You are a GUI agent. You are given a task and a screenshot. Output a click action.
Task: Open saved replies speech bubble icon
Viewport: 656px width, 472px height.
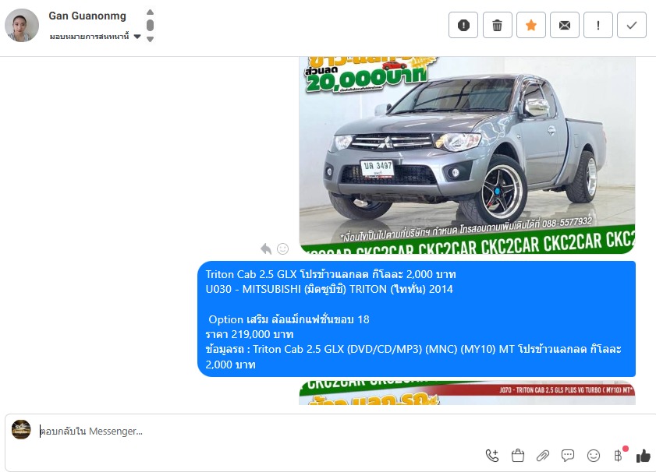pos(568,456)
